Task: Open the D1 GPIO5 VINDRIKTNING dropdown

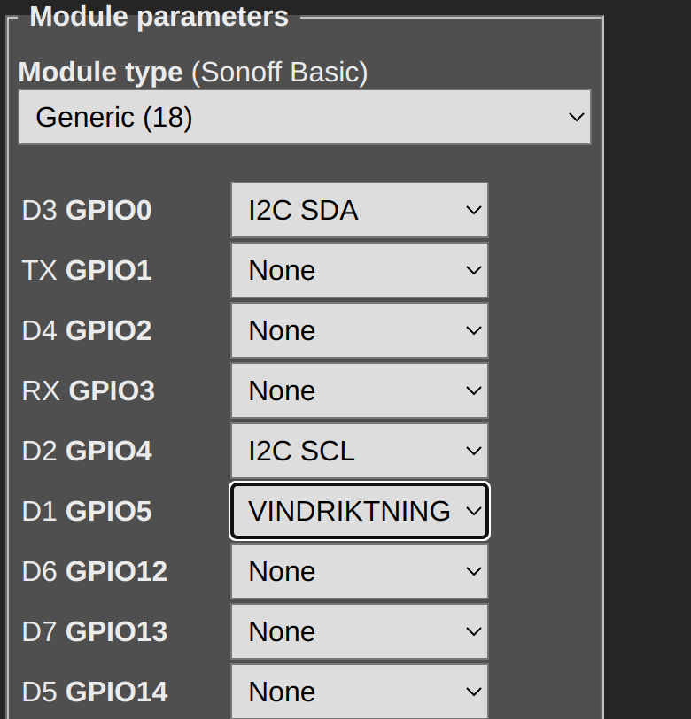Action: [x=360, y=511]
